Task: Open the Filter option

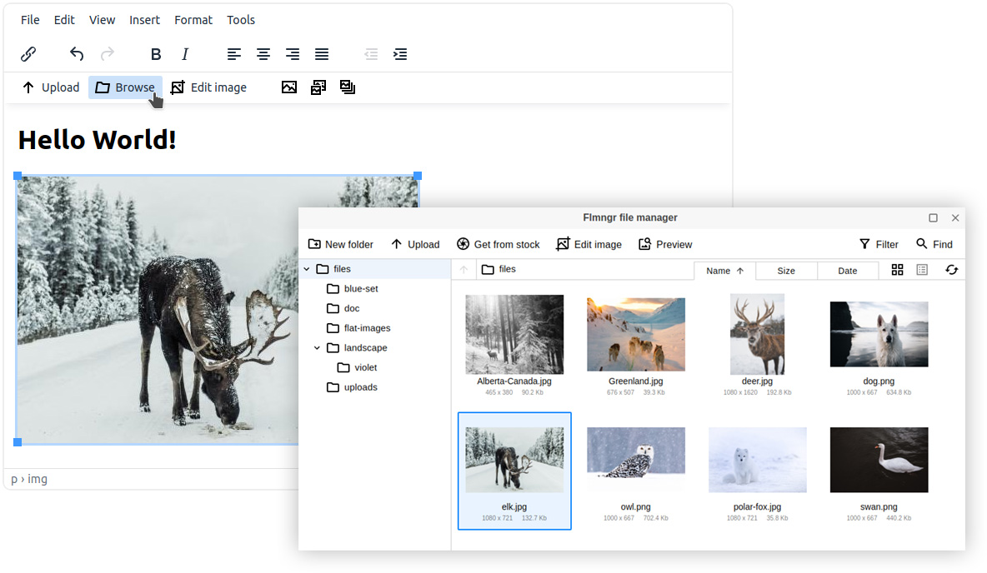Action: coord(879,244)
